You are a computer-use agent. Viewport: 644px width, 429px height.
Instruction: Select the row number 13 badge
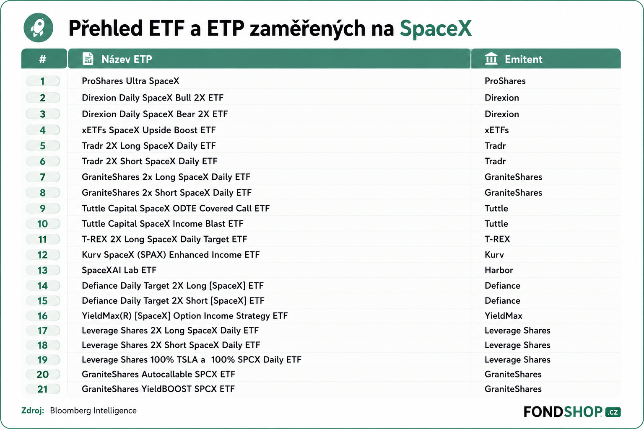click(43, 270)
